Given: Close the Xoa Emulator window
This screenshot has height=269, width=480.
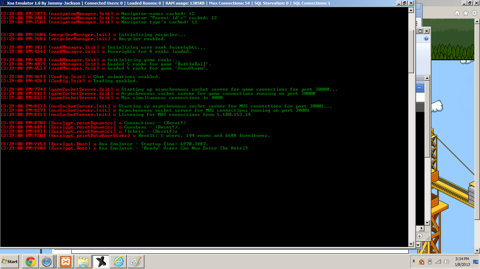Looking at the screenshot, I should 410,3.
